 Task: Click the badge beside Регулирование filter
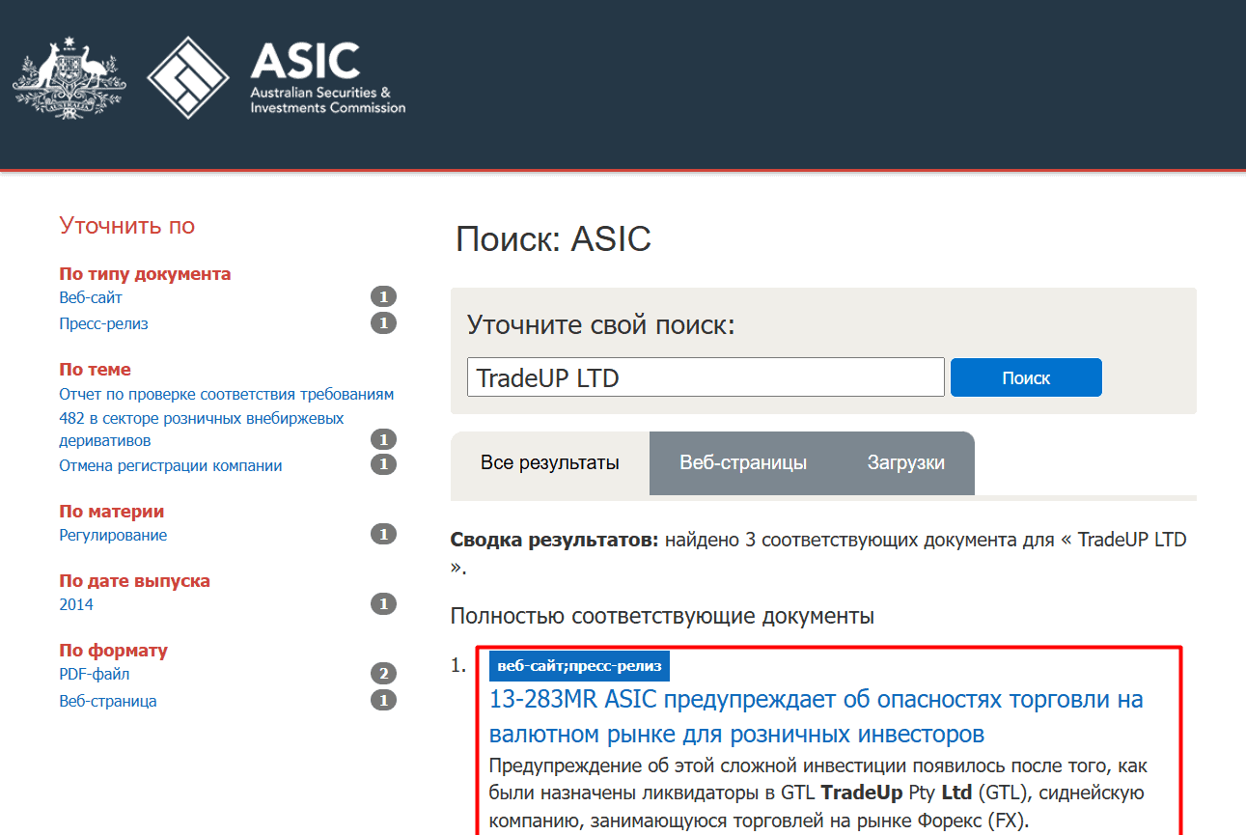point(383,534)
